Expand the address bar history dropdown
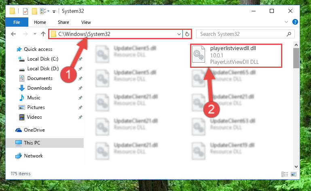The image size is (311, 191). tap(179, 34)
